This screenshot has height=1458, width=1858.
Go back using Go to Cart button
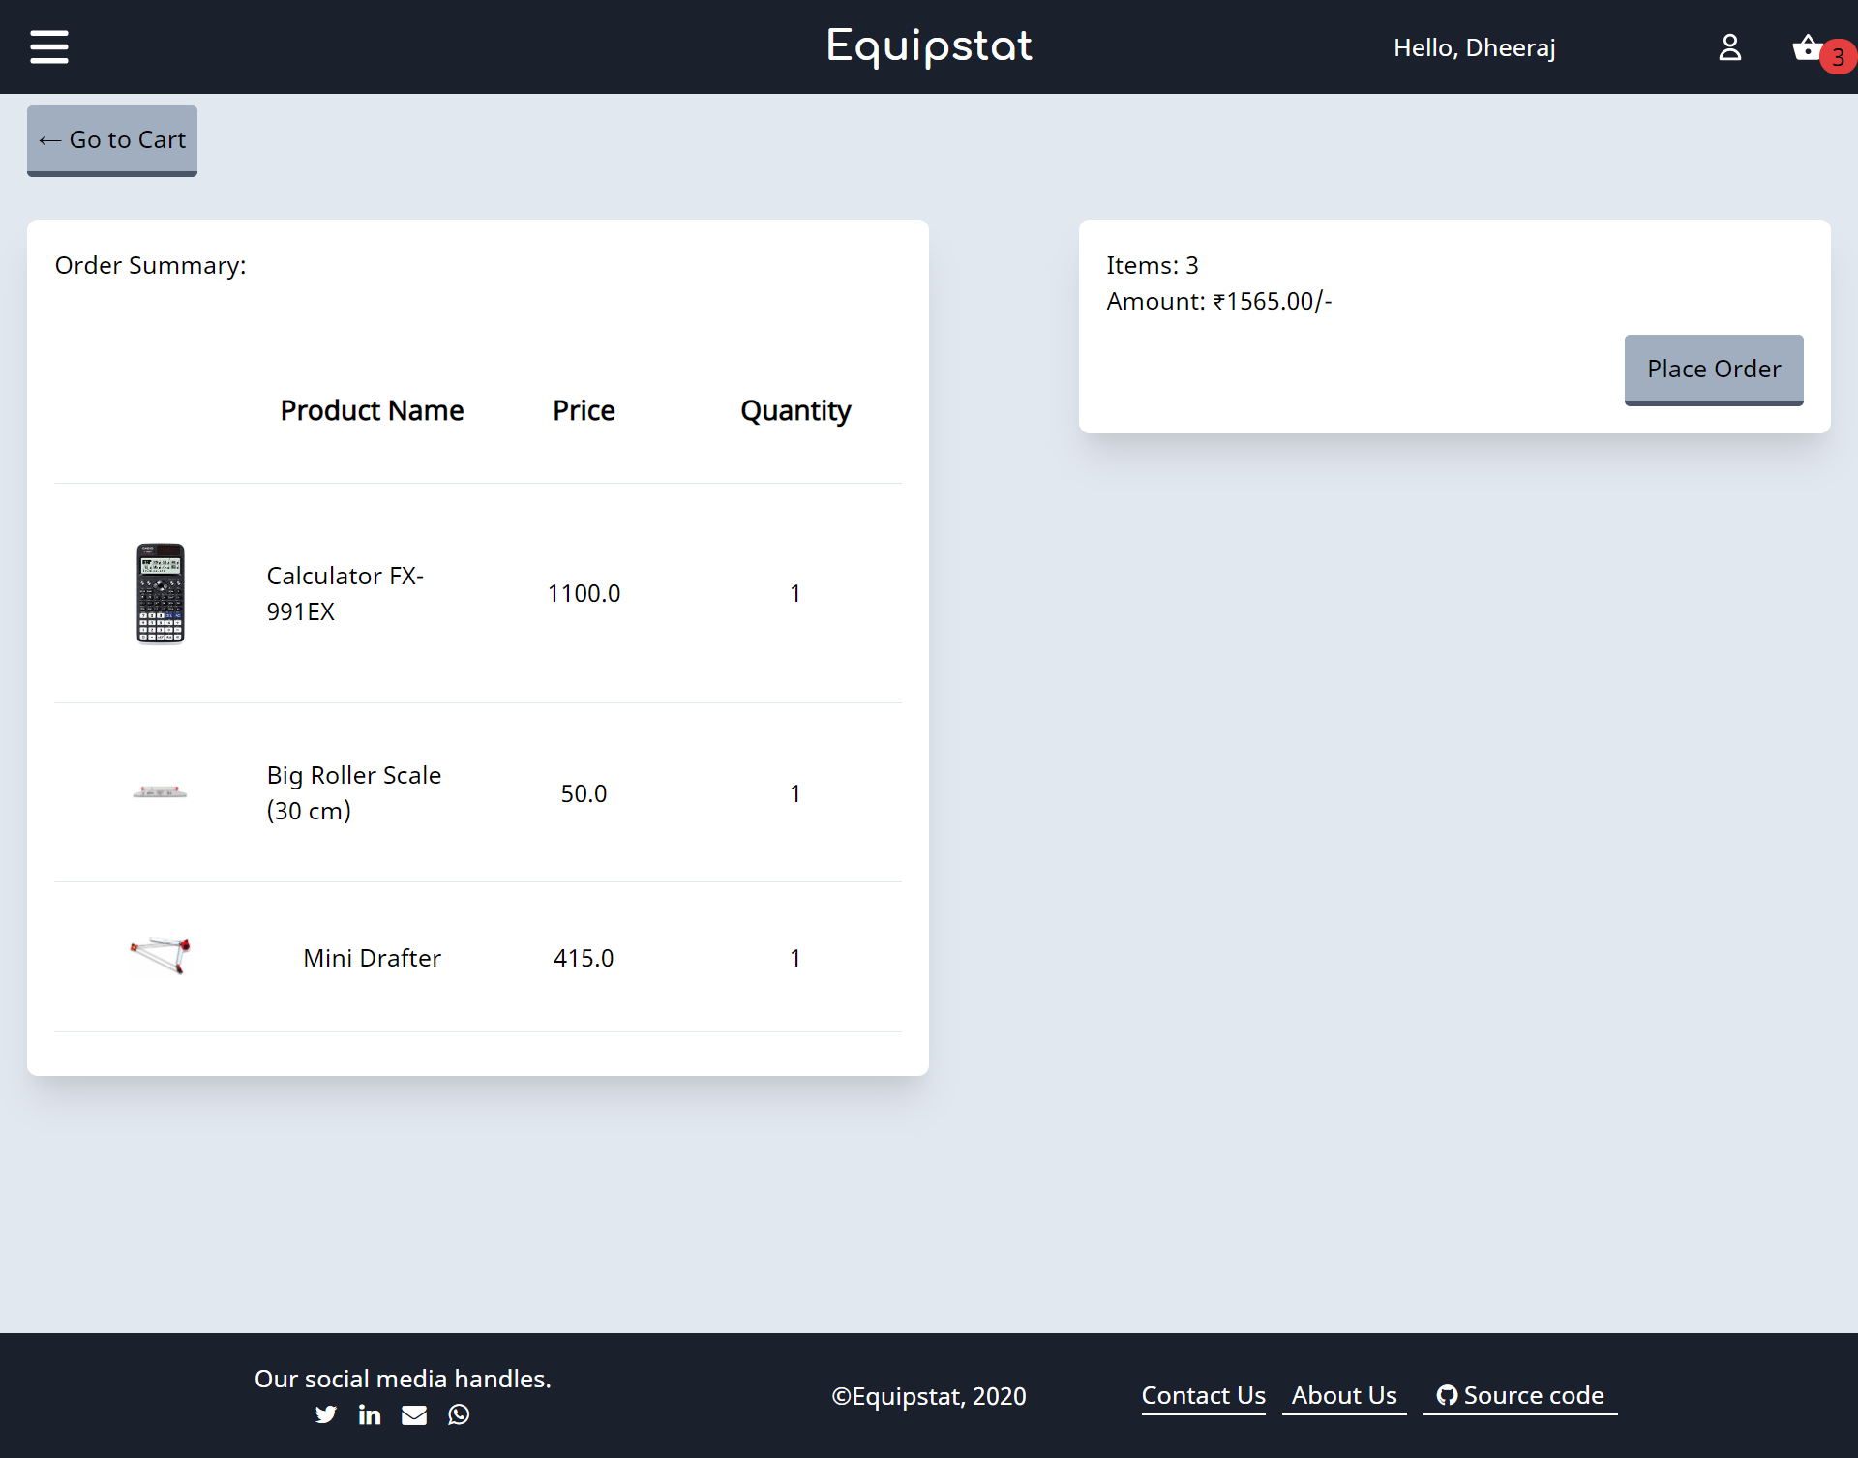[x=112, y=140]
